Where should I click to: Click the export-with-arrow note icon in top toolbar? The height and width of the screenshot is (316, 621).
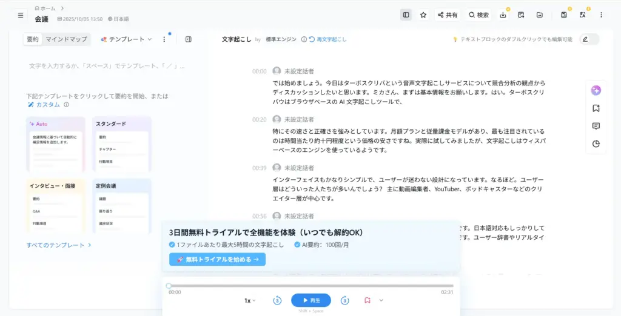(x=521, y=15)
